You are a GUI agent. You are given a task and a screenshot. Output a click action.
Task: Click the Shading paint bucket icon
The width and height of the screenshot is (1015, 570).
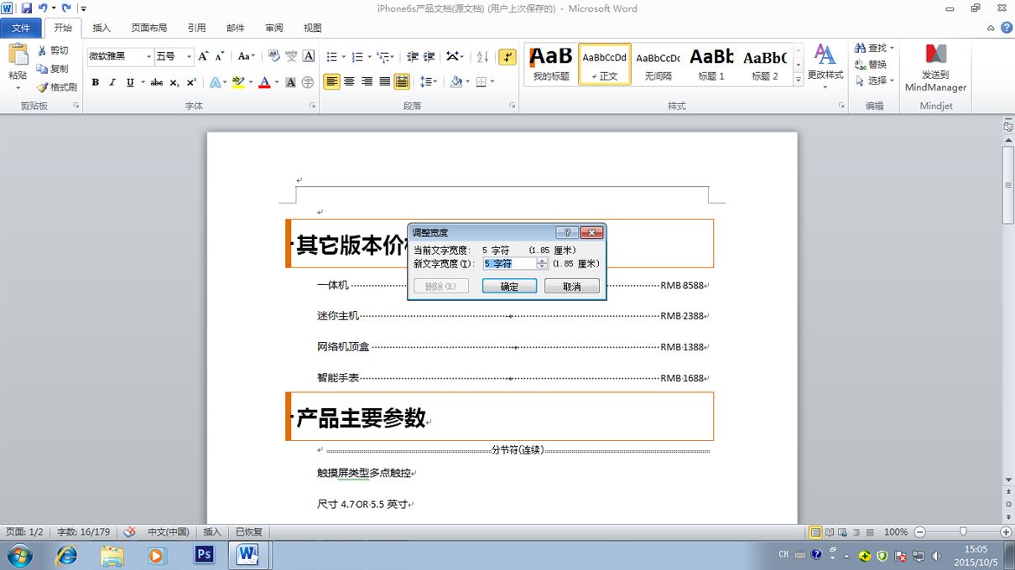point(456,82)
